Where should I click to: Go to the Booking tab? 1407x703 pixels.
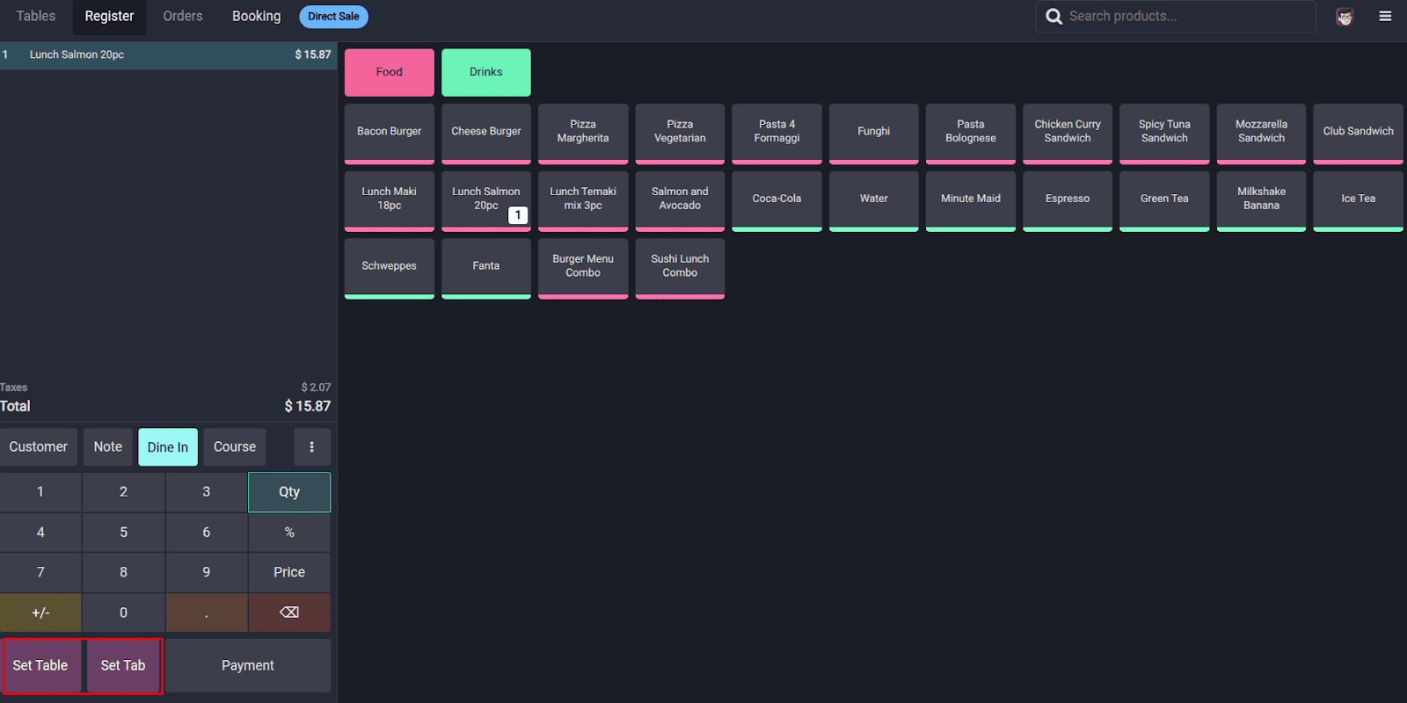tap(256, 16)
